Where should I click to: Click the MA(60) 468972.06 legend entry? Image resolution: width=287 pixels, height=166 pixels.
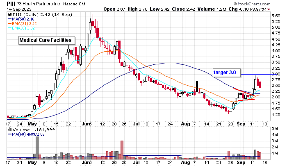(26, 134)
